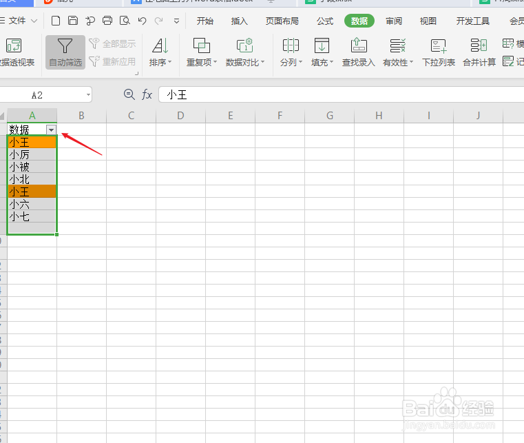Screen dimensions: 524x443
Task: Click the Select All corner box
Action: click(3, 116)
